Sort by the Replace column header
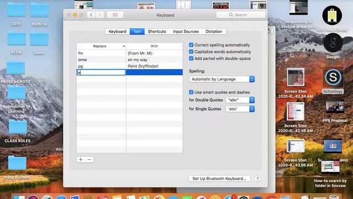Viewport: 353px width, 199px height. pos(101,46)
